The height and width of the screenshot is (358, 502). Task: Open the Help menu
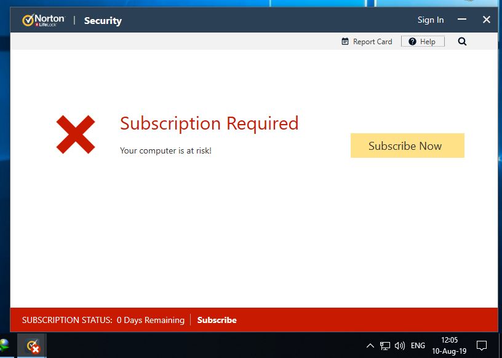coord(423,42)
